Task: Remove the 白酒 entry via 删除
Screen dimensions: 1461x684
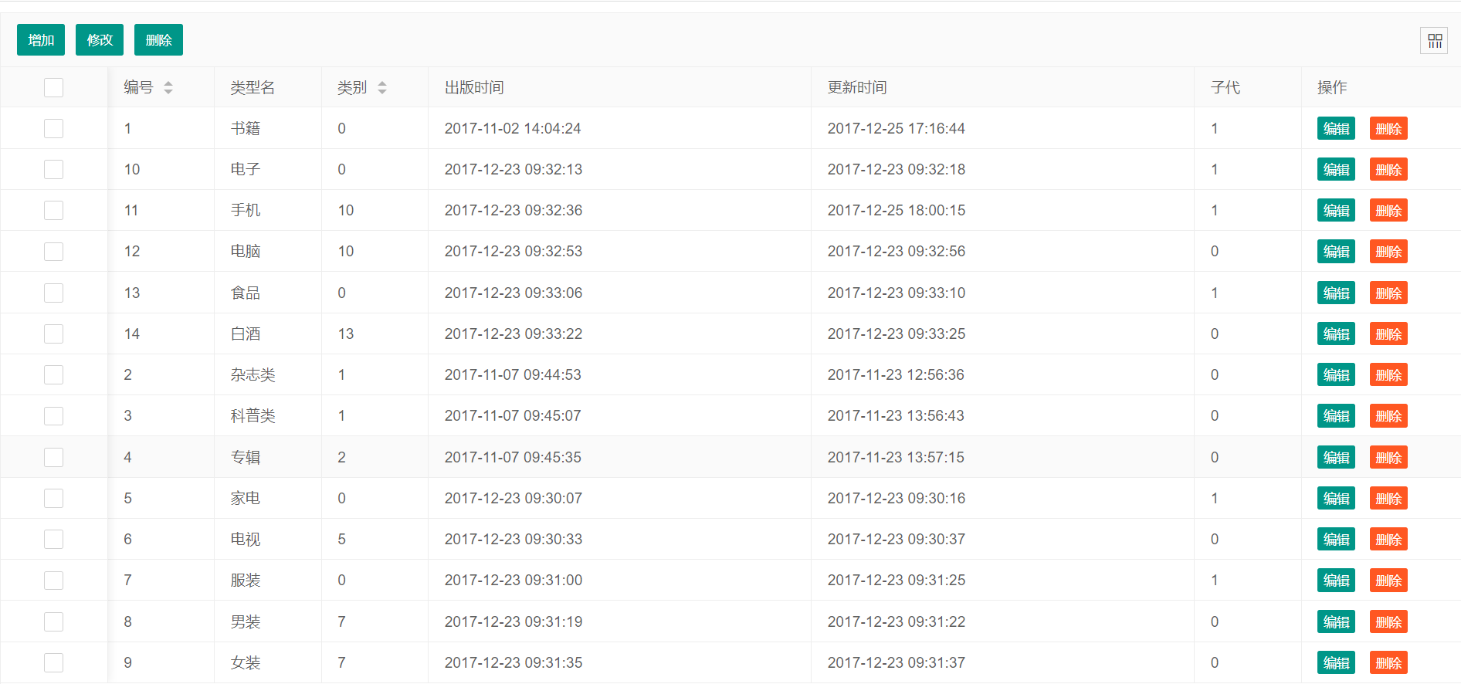Action: click(1388, 334)
